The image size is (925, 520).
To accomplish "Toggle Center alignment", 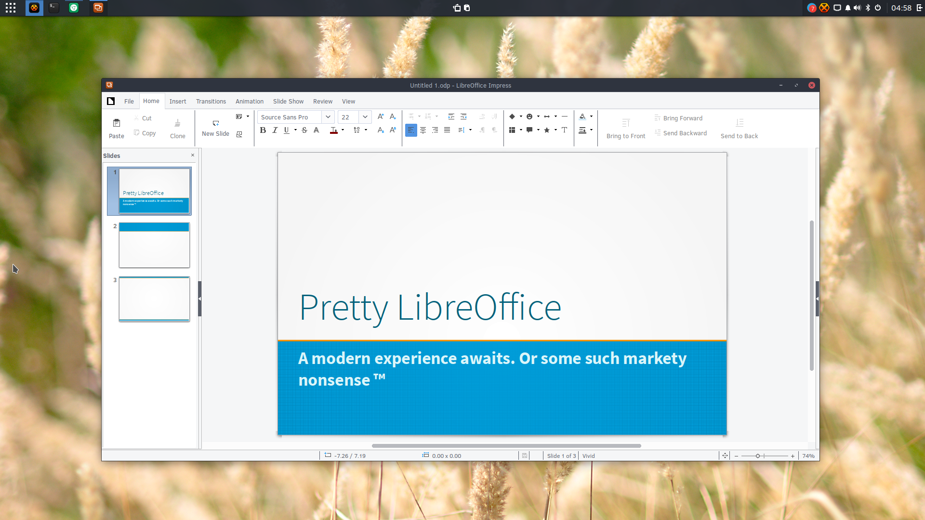I will tap(423, 130).
